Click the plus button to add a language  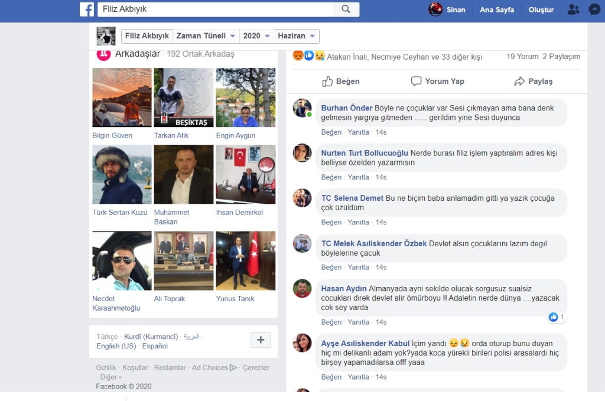pos(261,340)
